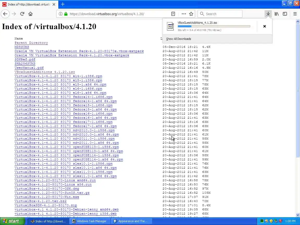Click Index of http://downl… taskbar button
The width and height of the screenshot is (300, 225).
(48, 221)
